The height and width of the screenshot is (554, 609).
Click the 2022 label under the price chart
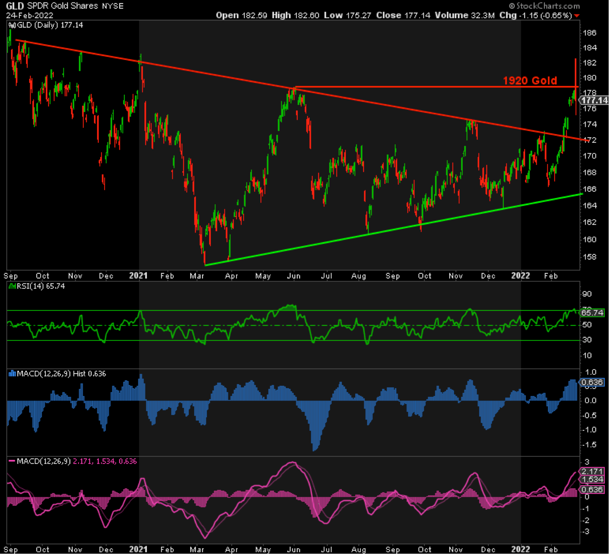coord(520,276)
